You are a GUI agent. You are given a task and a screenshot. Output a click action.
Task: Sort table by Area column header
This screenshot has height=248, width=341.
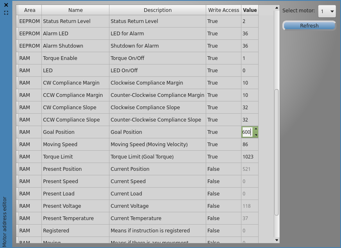click(x=30, y=10)
